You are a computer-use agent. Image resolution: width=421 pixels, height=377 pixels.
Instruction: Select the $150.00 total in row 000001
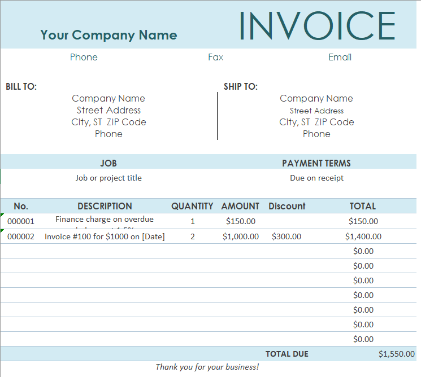click(363, 221)
